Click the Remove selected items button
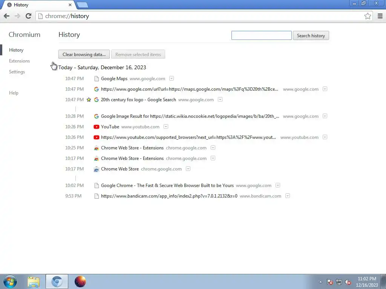This screenshot has height=289, width=386. (x=138, y=55)
